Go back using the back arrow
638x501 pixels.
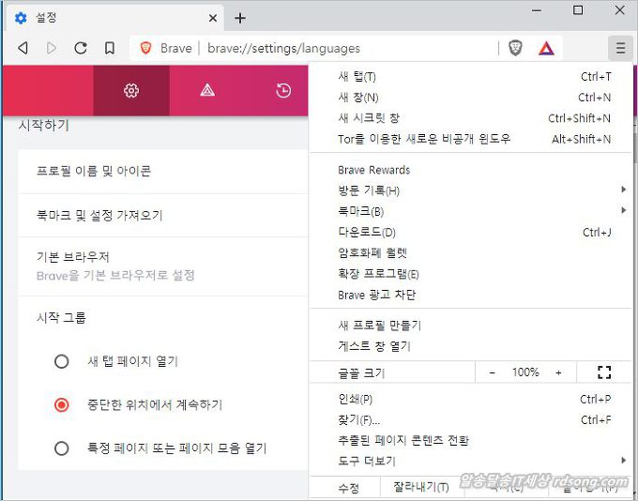point(23,48)
